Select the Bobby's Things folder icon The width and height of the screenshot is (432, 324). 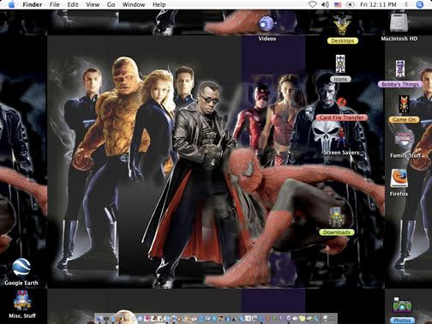(x=400, y=69)
